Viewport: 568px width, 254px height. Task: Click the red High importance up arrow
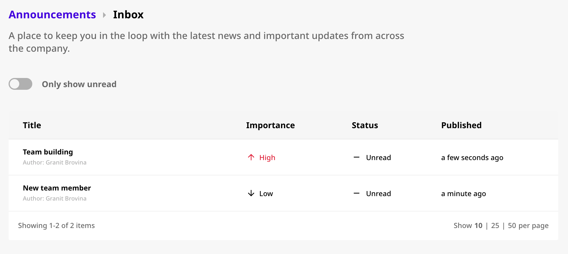pyautogui.click(x=251, y=157)
